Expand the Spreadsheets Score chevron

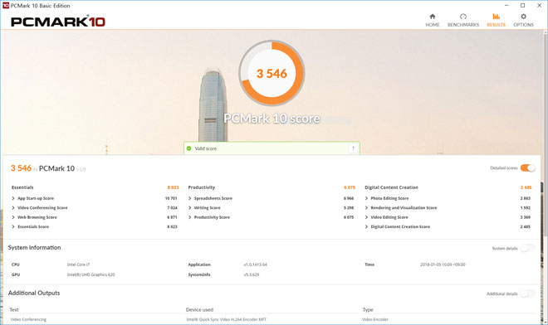tap(190, 198)
